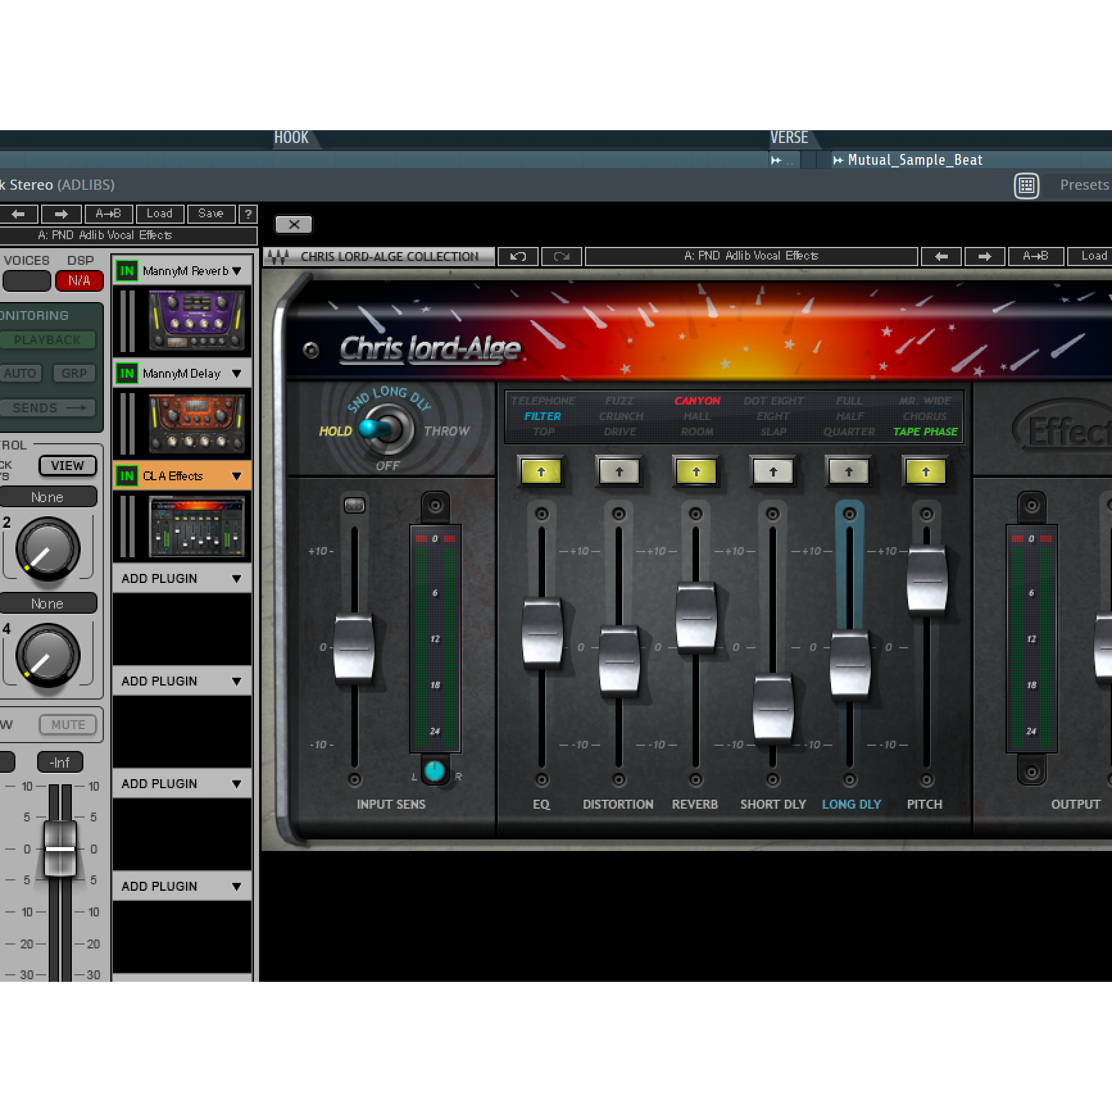Click the SENDS arrow button
This screenshot has height=1112, width=1112.
click(49, 408)
